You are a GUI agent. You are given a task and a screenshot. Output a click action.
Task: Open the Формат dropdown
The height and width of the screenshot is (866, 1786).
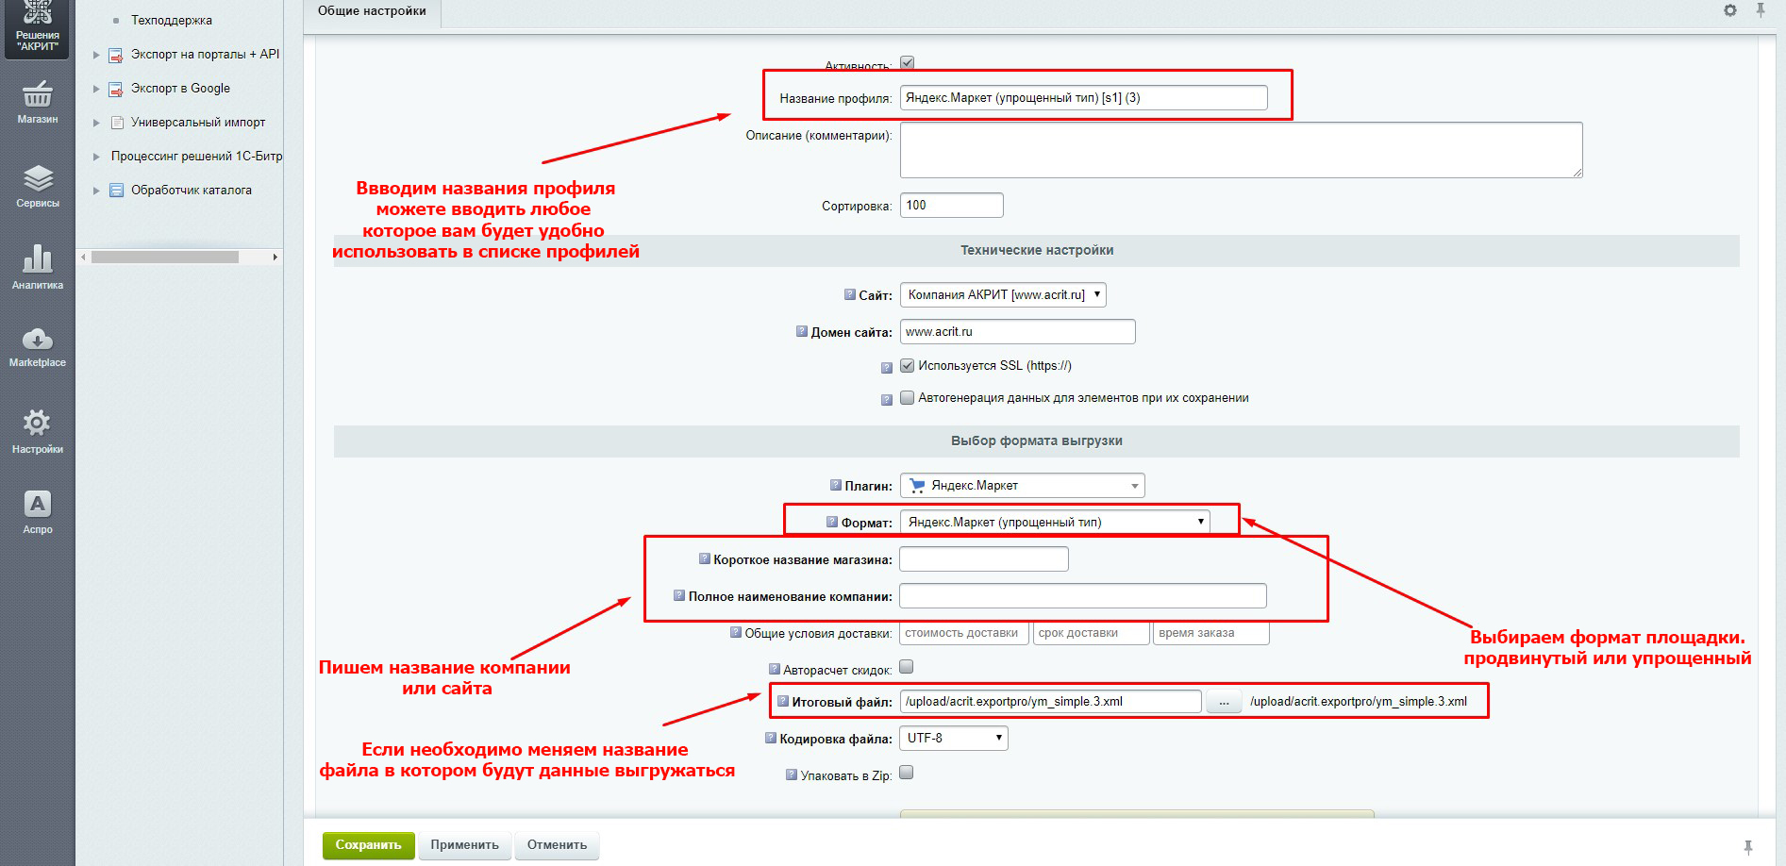coord(1055,522)
